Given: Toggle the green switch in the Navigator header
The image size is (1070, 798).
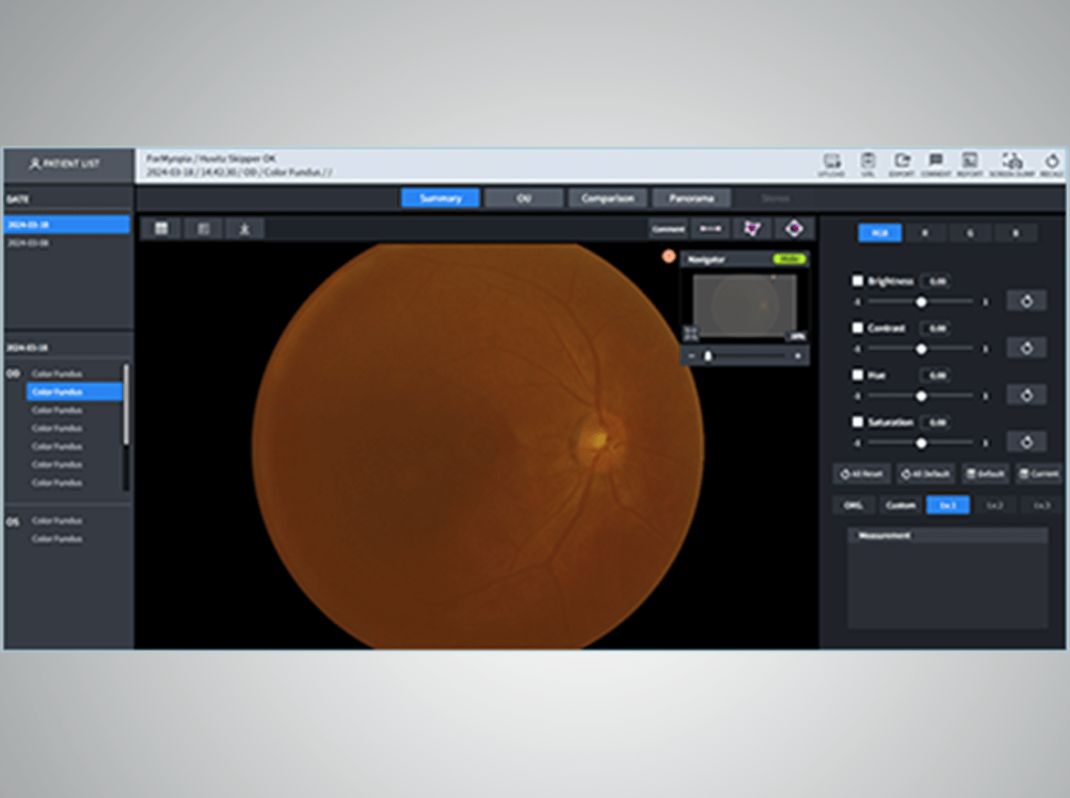Looking at the screenshot, I should pyautogui.click(x=789, y=259).
